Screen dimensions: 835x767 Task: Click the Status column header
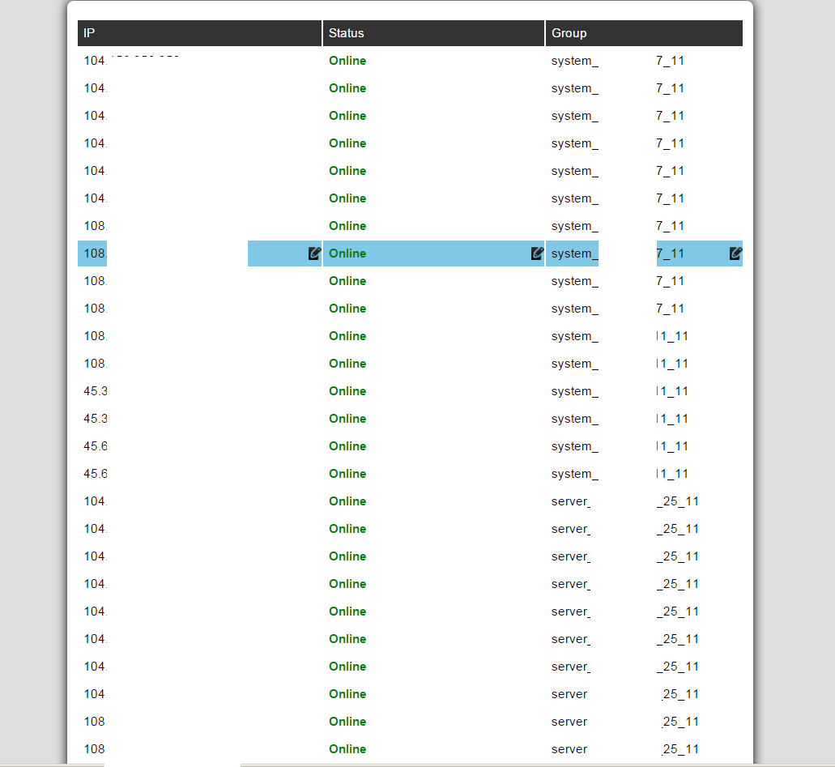[x=433, y=33]
